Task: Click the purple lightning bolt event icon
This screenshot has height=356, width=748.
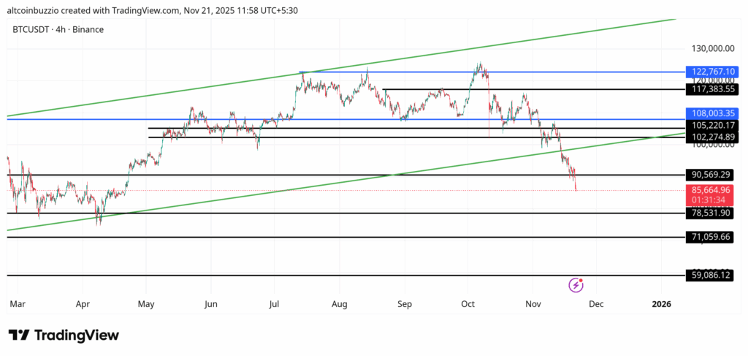Action: tap(576, 284)
